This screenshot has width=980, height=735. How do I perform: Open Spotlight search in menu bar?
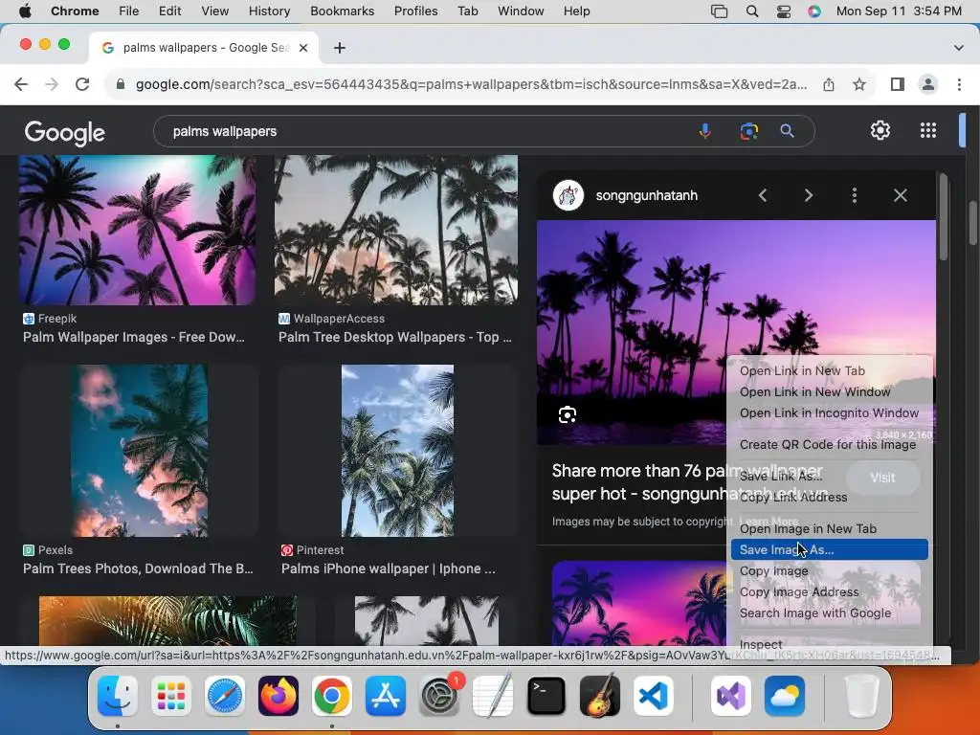click(752, 11)
